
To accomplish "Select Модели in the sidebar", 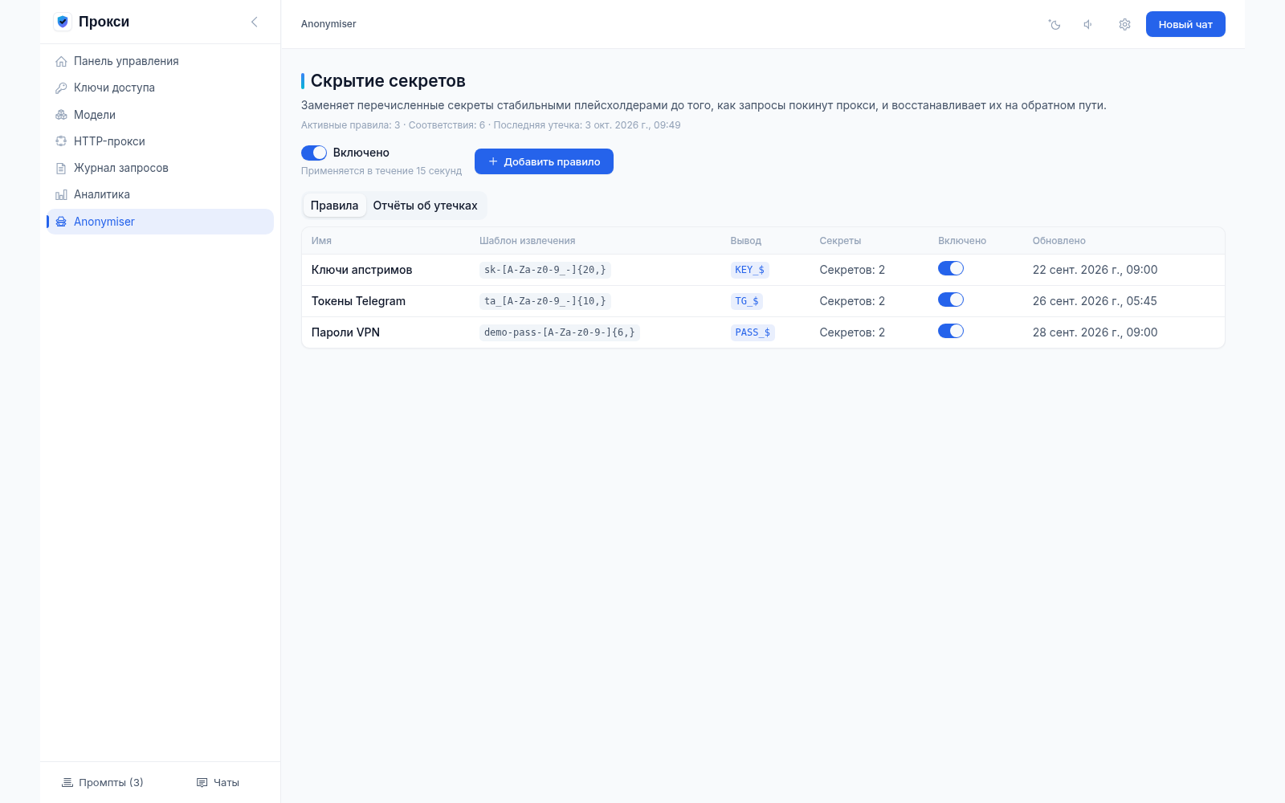I will click(161, 115).
